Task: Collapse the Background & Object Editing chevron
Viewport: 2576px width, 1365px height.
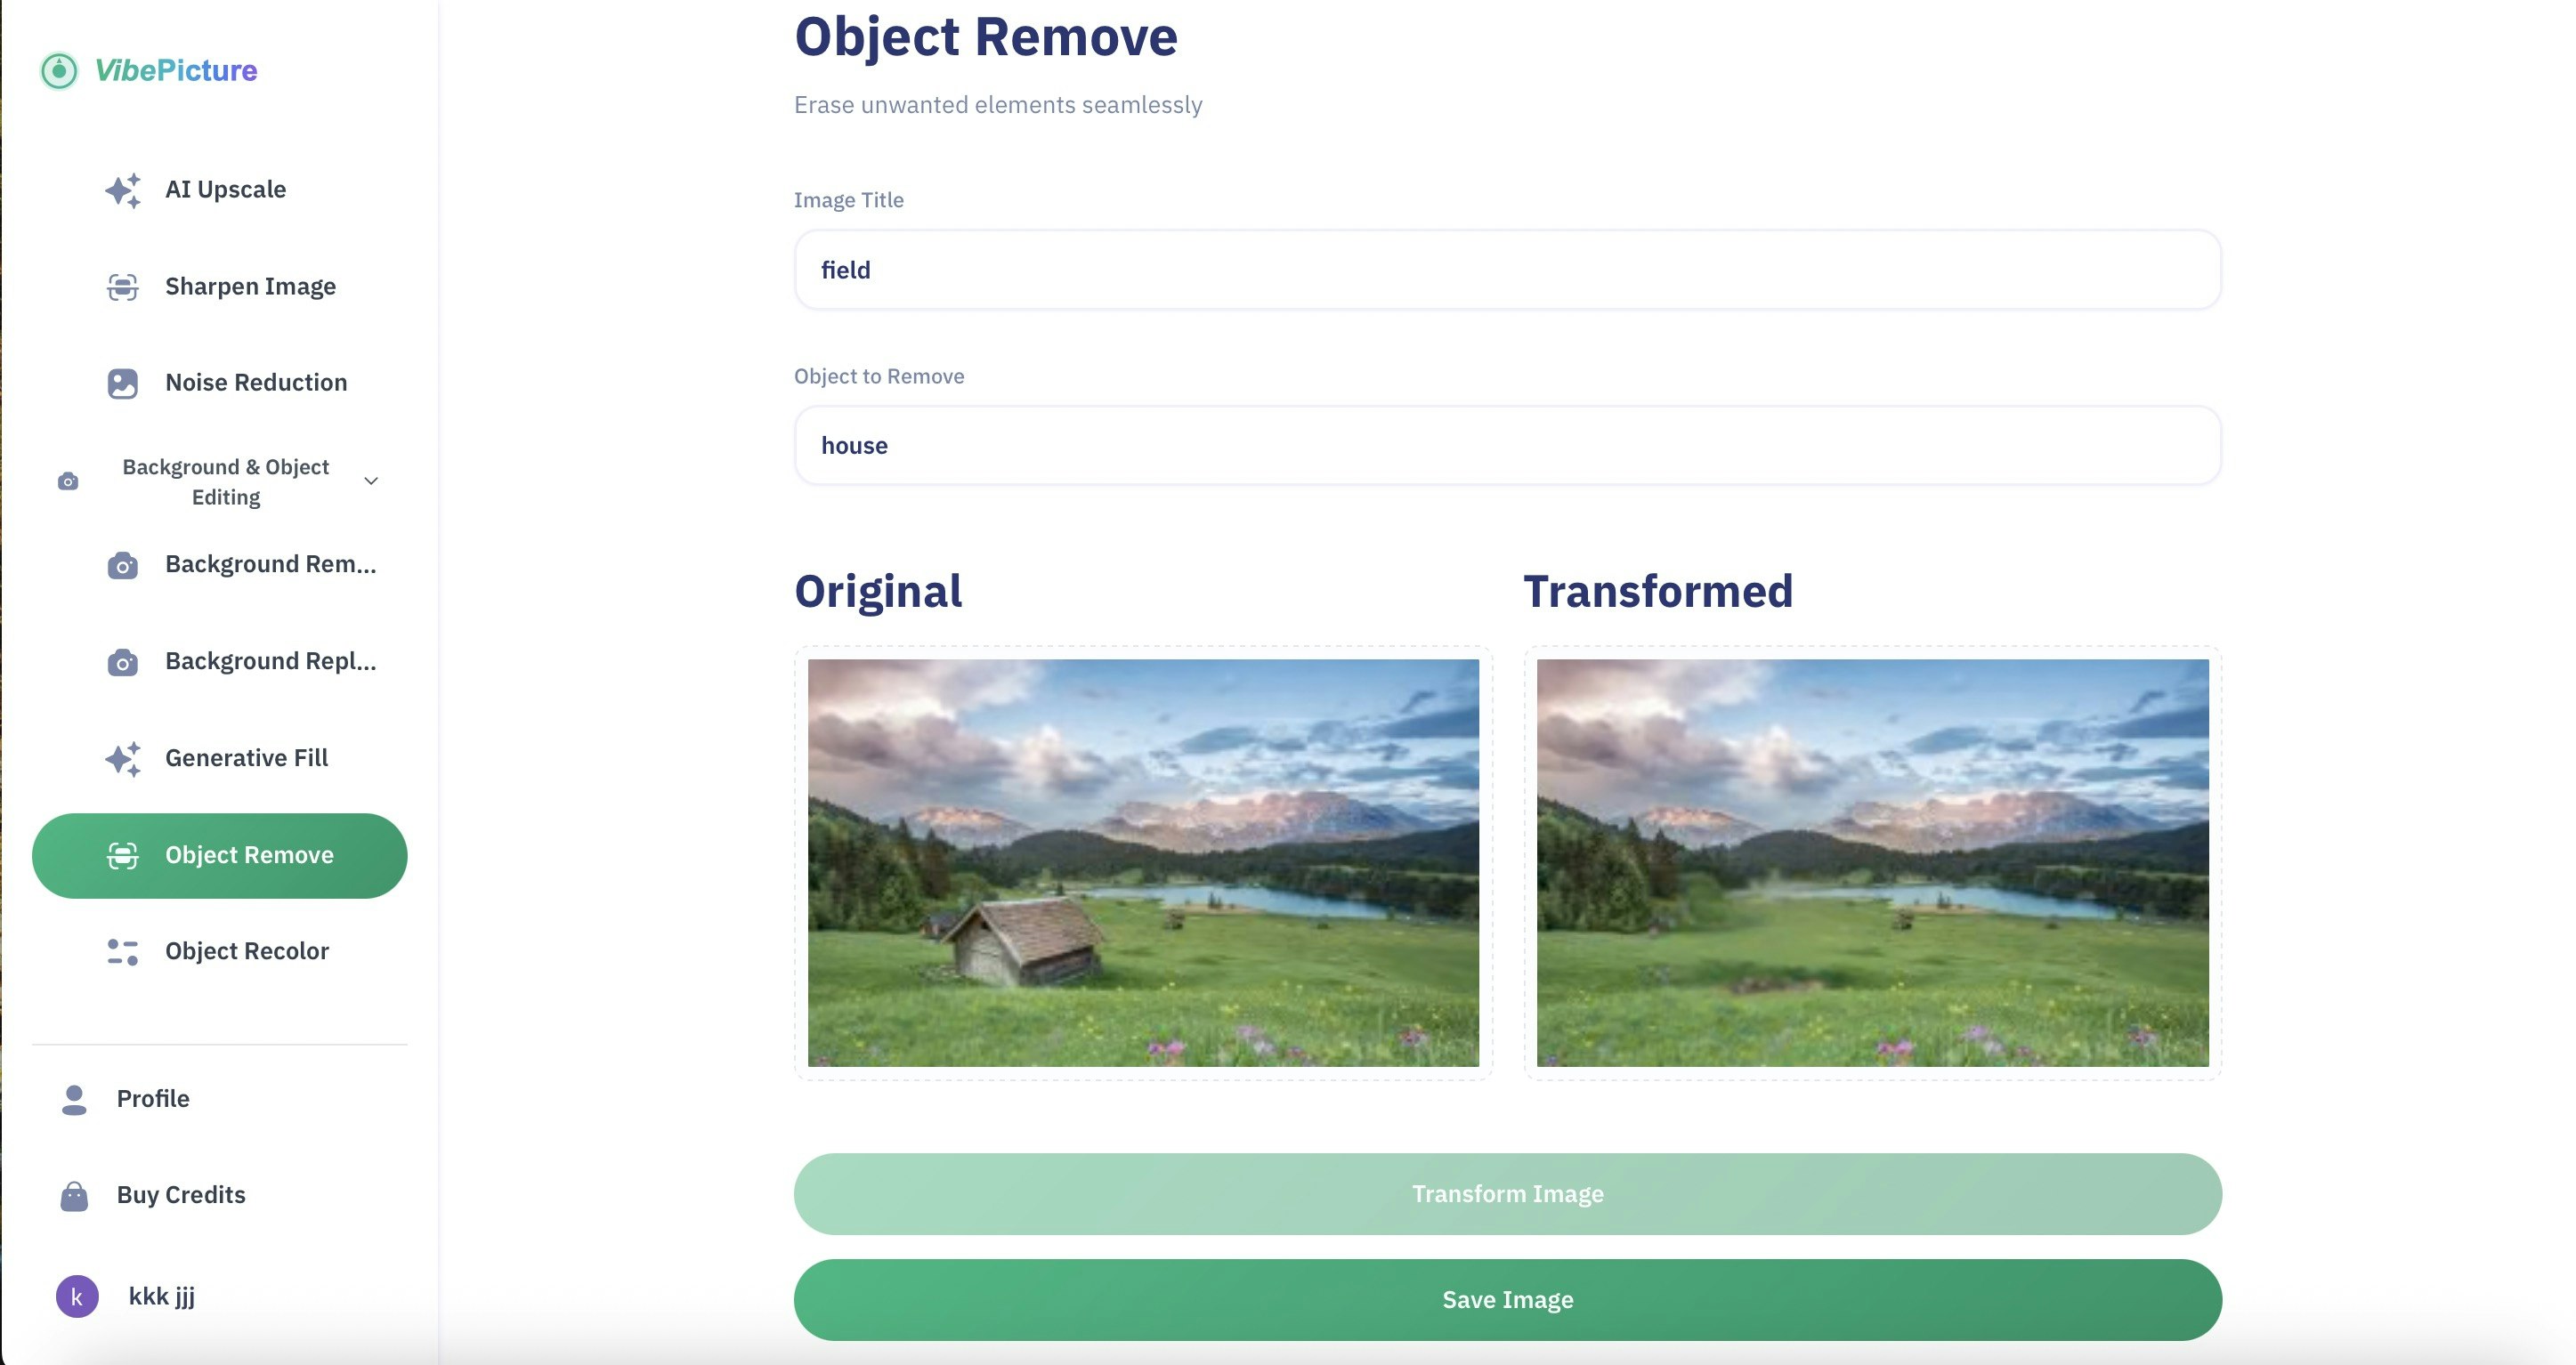Action: pyautogui.click(x=371, y=481)
